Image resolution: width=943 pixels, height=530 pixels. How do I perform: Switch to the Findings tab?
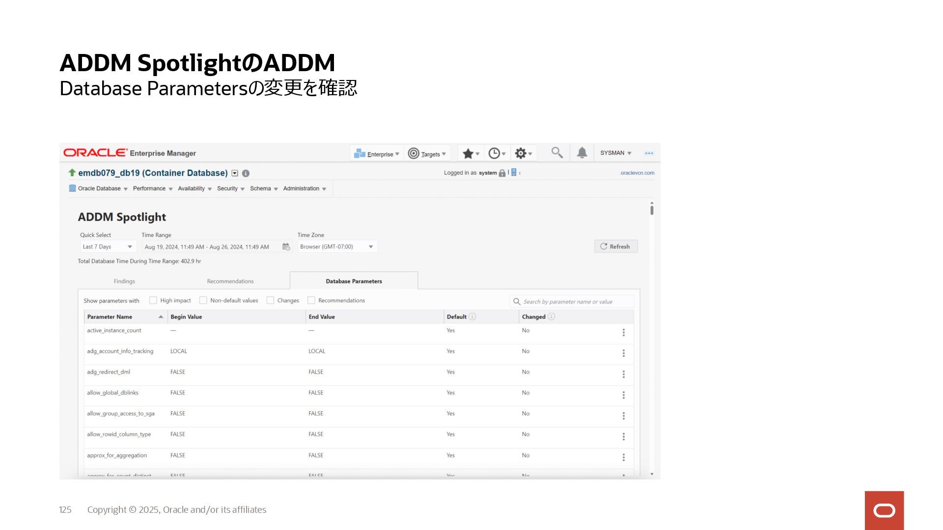(x=124, y=281)
